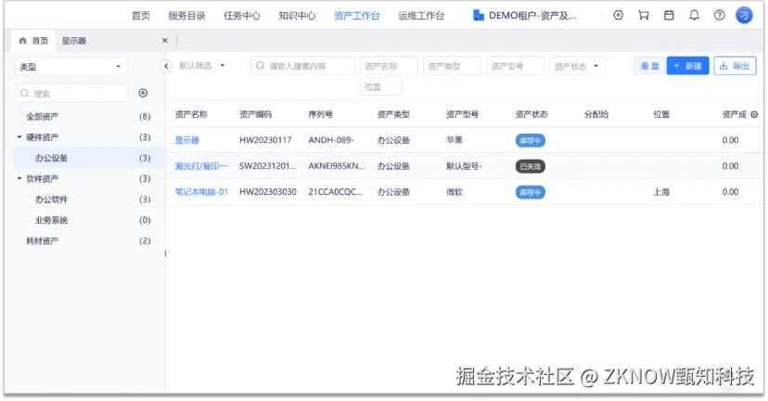Collapse the 软件资产 tree node

point(19,178)
